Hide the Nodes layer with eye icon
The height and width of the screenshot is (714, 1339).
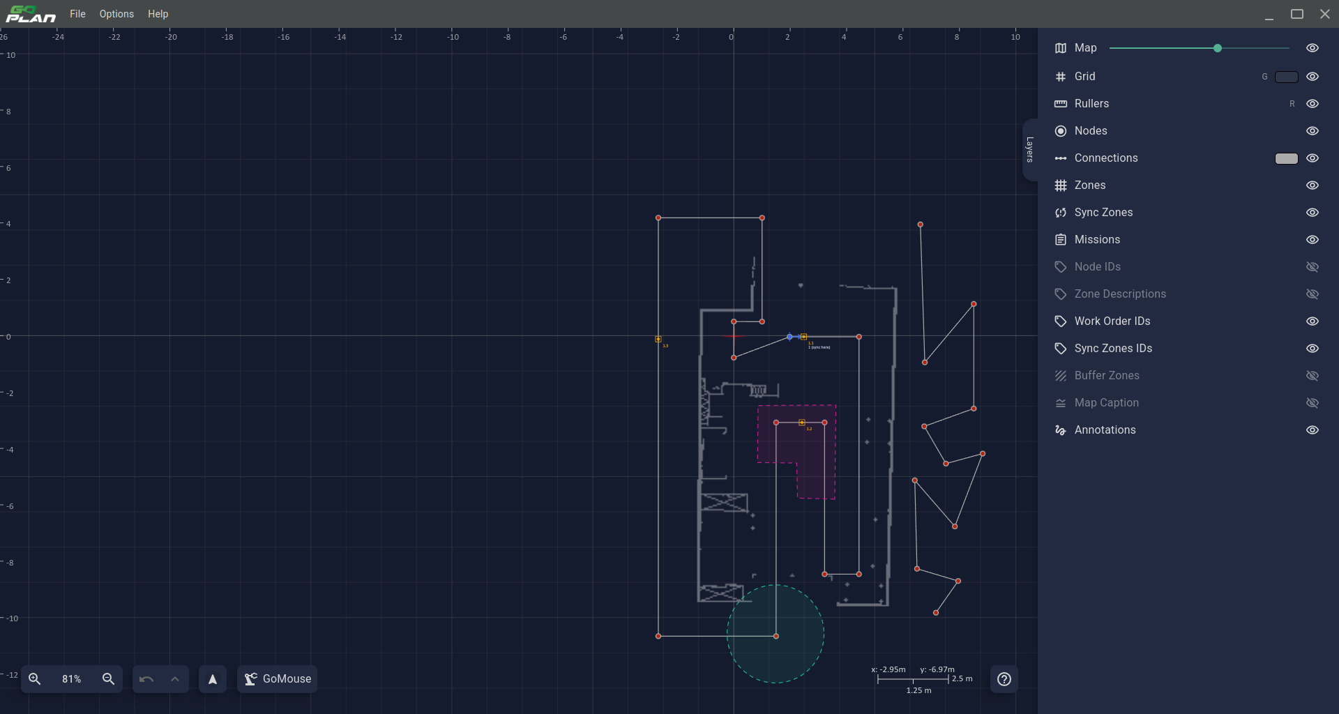point(1312,131)
